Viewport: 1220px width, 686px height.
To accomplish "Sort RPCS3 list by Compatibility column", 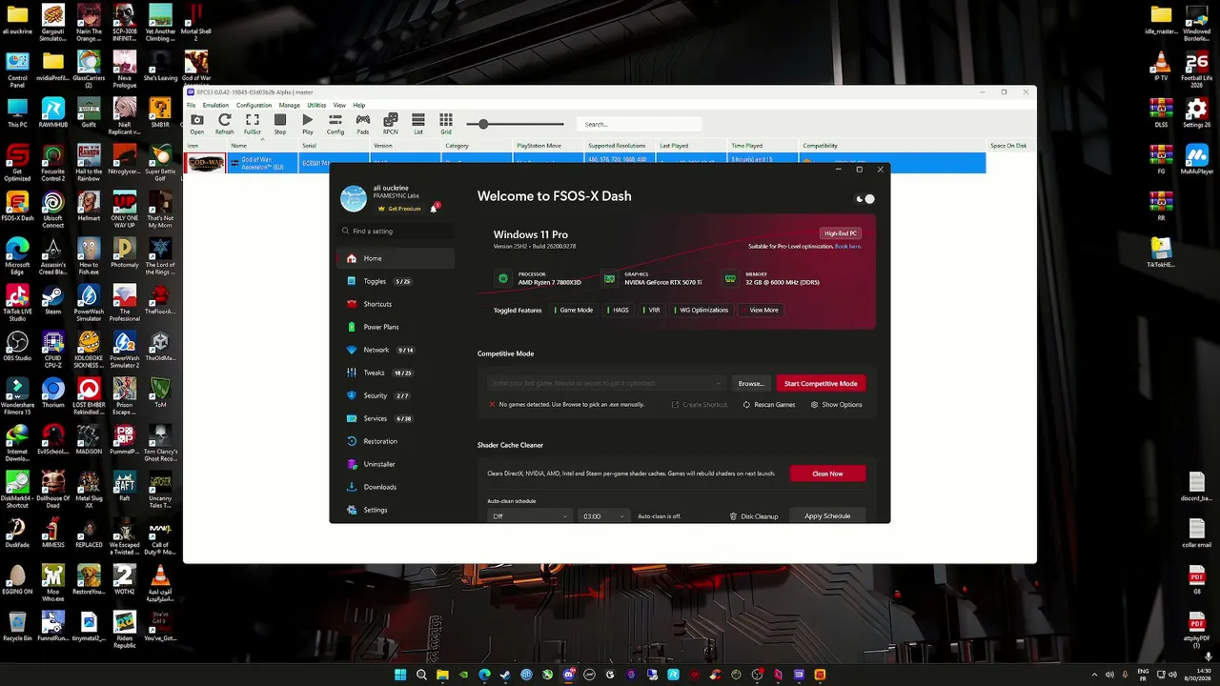I will click(820, 146).
